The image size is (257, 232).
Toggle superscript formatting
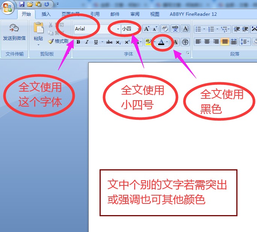pos(127,42)
